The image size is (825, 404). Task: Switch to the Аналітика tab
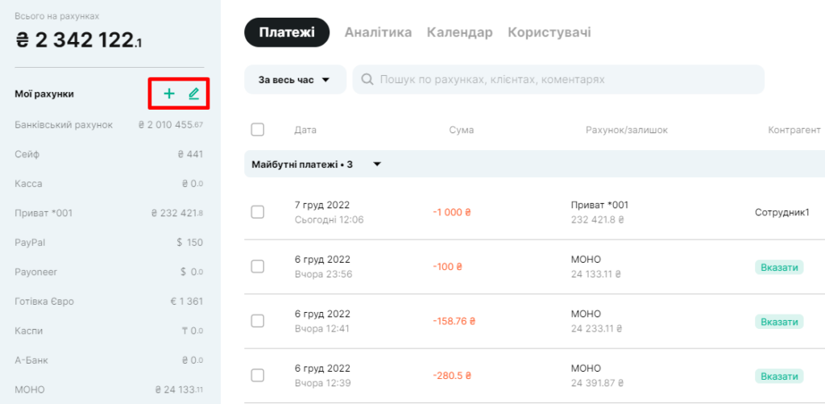point(378,32)
